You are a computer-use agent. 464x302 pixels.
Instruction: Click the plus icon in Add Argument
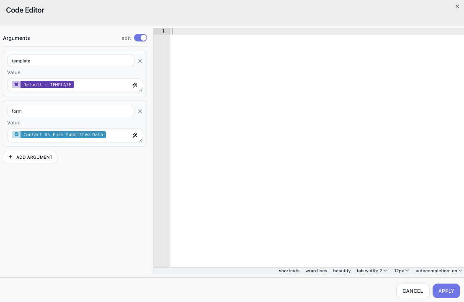pyautogui.click(x=10, y=157)
